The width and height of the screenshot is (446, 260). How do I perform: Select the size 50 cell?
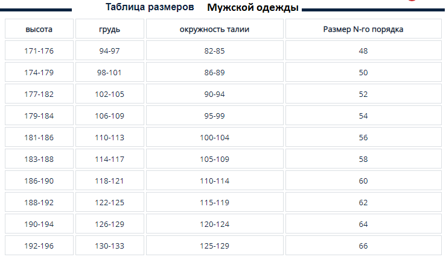pos(363,72)
